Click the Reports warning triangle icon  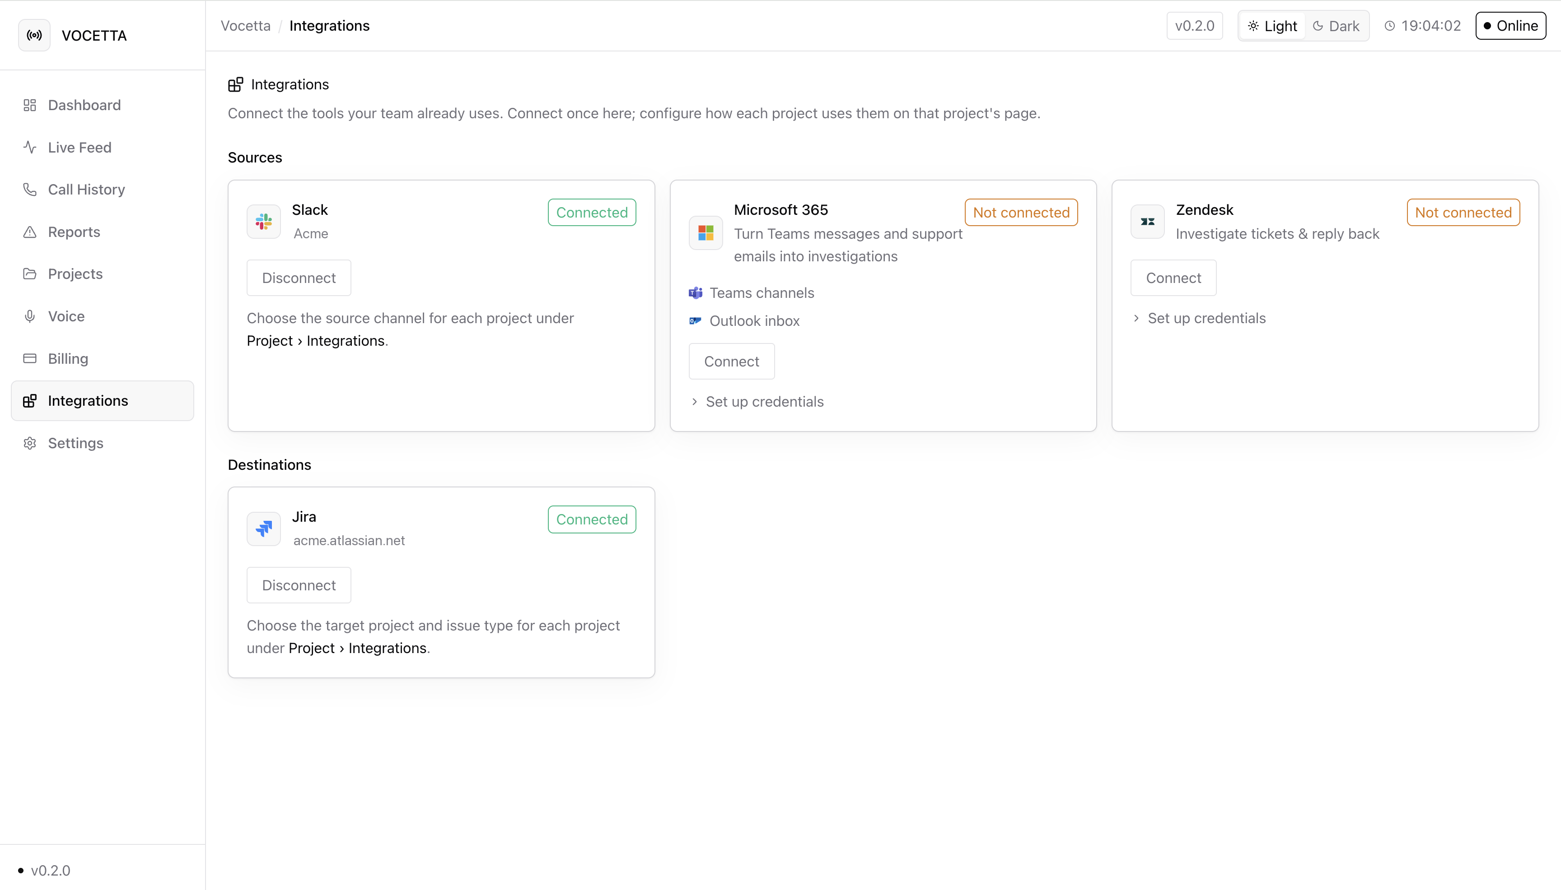point(29,232)
